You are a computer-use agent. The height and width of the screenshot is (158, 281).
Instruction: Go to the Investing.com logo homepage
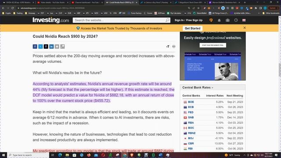coord(51,20)
